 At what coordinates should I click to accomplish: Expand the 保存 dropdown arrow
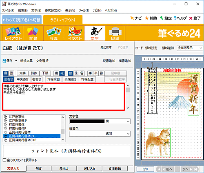[16, 61]
